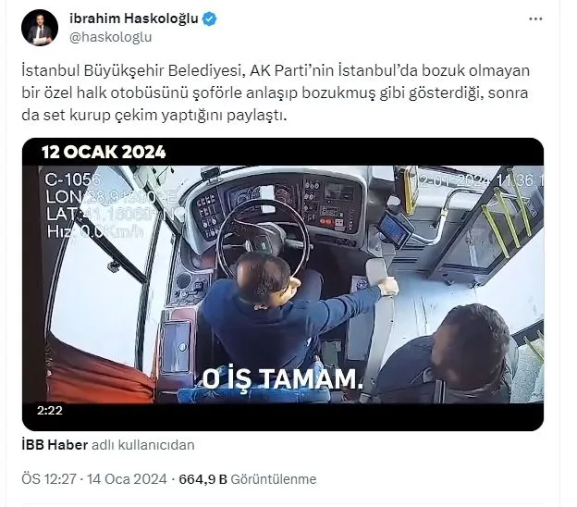View the 664,9 B Görüntülenme count
The image size is (577, 507).
pyautogui.click(x=247, y=479)
